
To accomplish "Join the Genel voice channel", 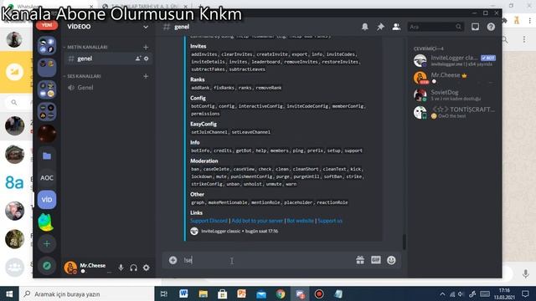I will pos(108,87).
